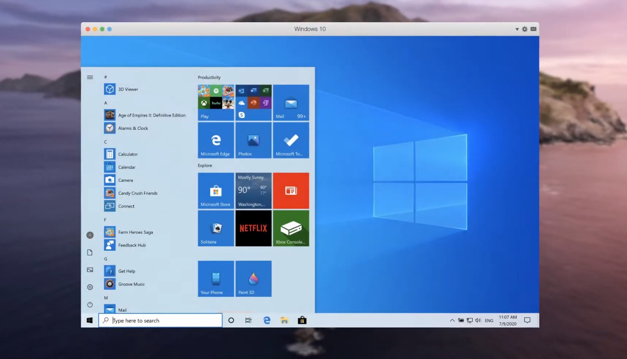Open the Xbox Console Companion tile
This screenshot has height=359, width=627.
tap(291, 228)
